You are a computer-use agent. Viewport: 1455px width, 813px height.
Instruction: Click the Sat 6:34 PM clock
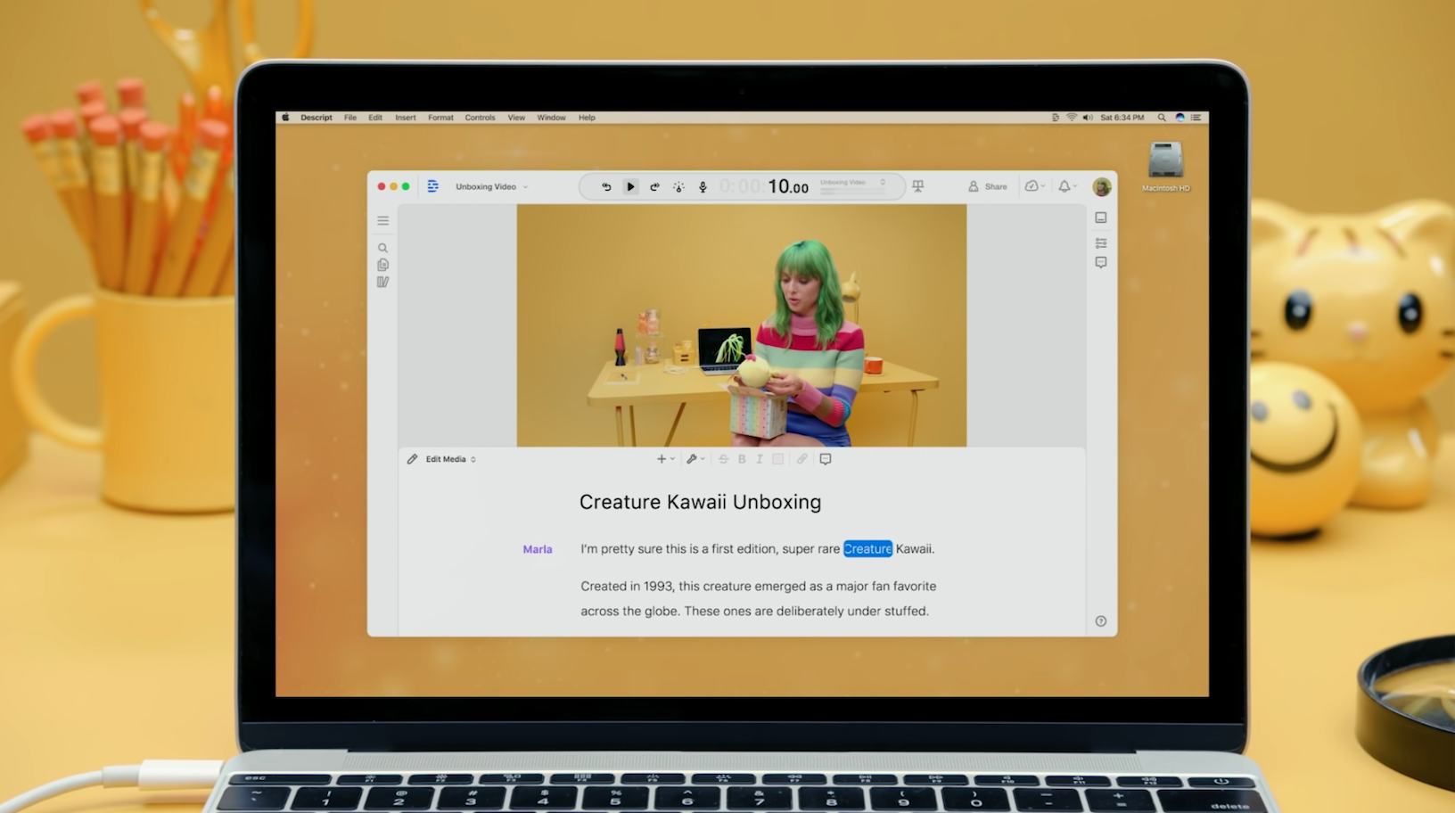tap(1122, 118)
